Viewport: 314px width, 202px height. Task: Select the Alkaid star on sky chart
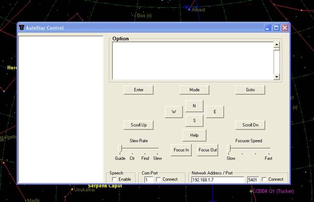[x=189, y=9]
